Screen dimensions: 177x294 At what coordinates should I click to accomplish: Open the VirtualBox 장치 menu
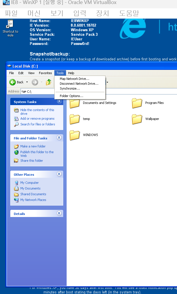102,13
